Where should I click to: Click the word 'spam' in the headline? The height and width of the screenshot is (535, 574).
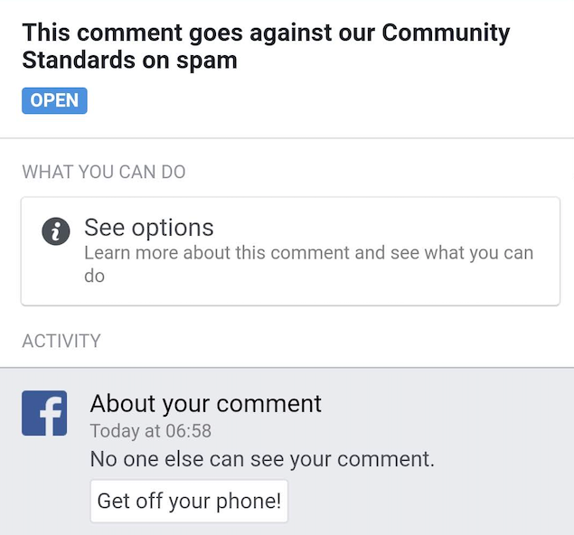(x=208, y=61)
